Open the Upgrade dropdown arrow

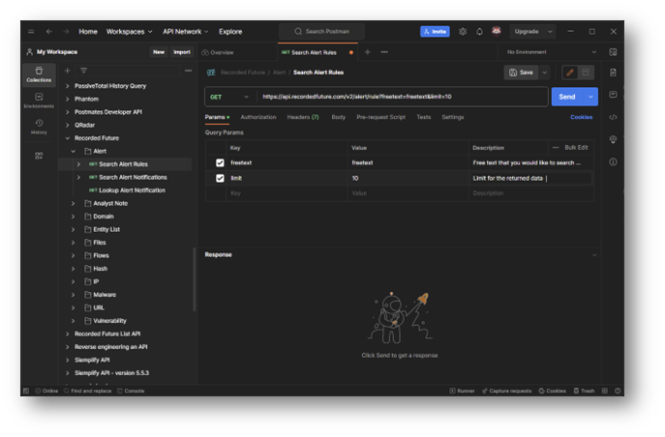point(550,31)
